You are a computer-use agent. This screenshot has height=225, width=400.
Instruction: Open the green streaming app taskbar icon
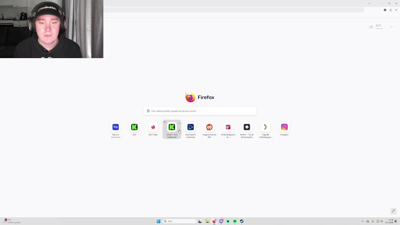(x=228, y=221)
